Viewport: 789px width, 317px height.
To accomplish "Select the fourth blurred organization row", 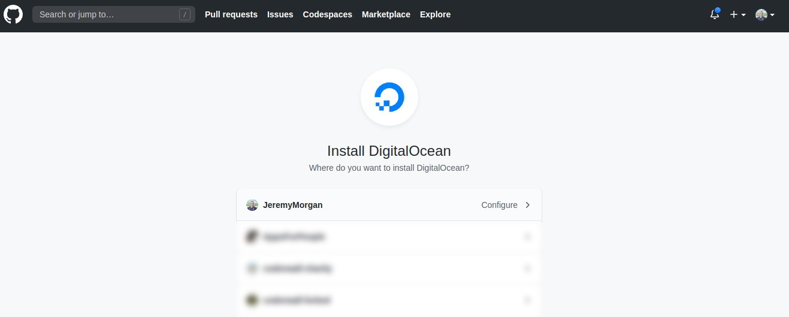I will pos(389,300).
